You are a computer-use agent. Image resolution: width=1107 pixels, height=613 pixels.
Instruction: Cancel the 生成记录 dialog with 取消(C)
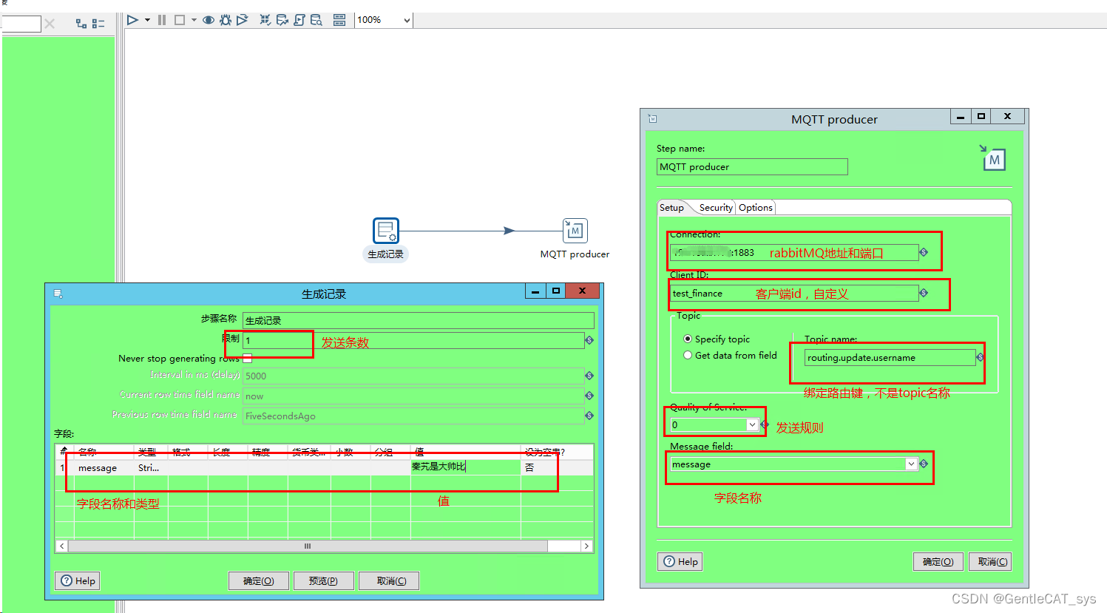click(x=389, y=580)
